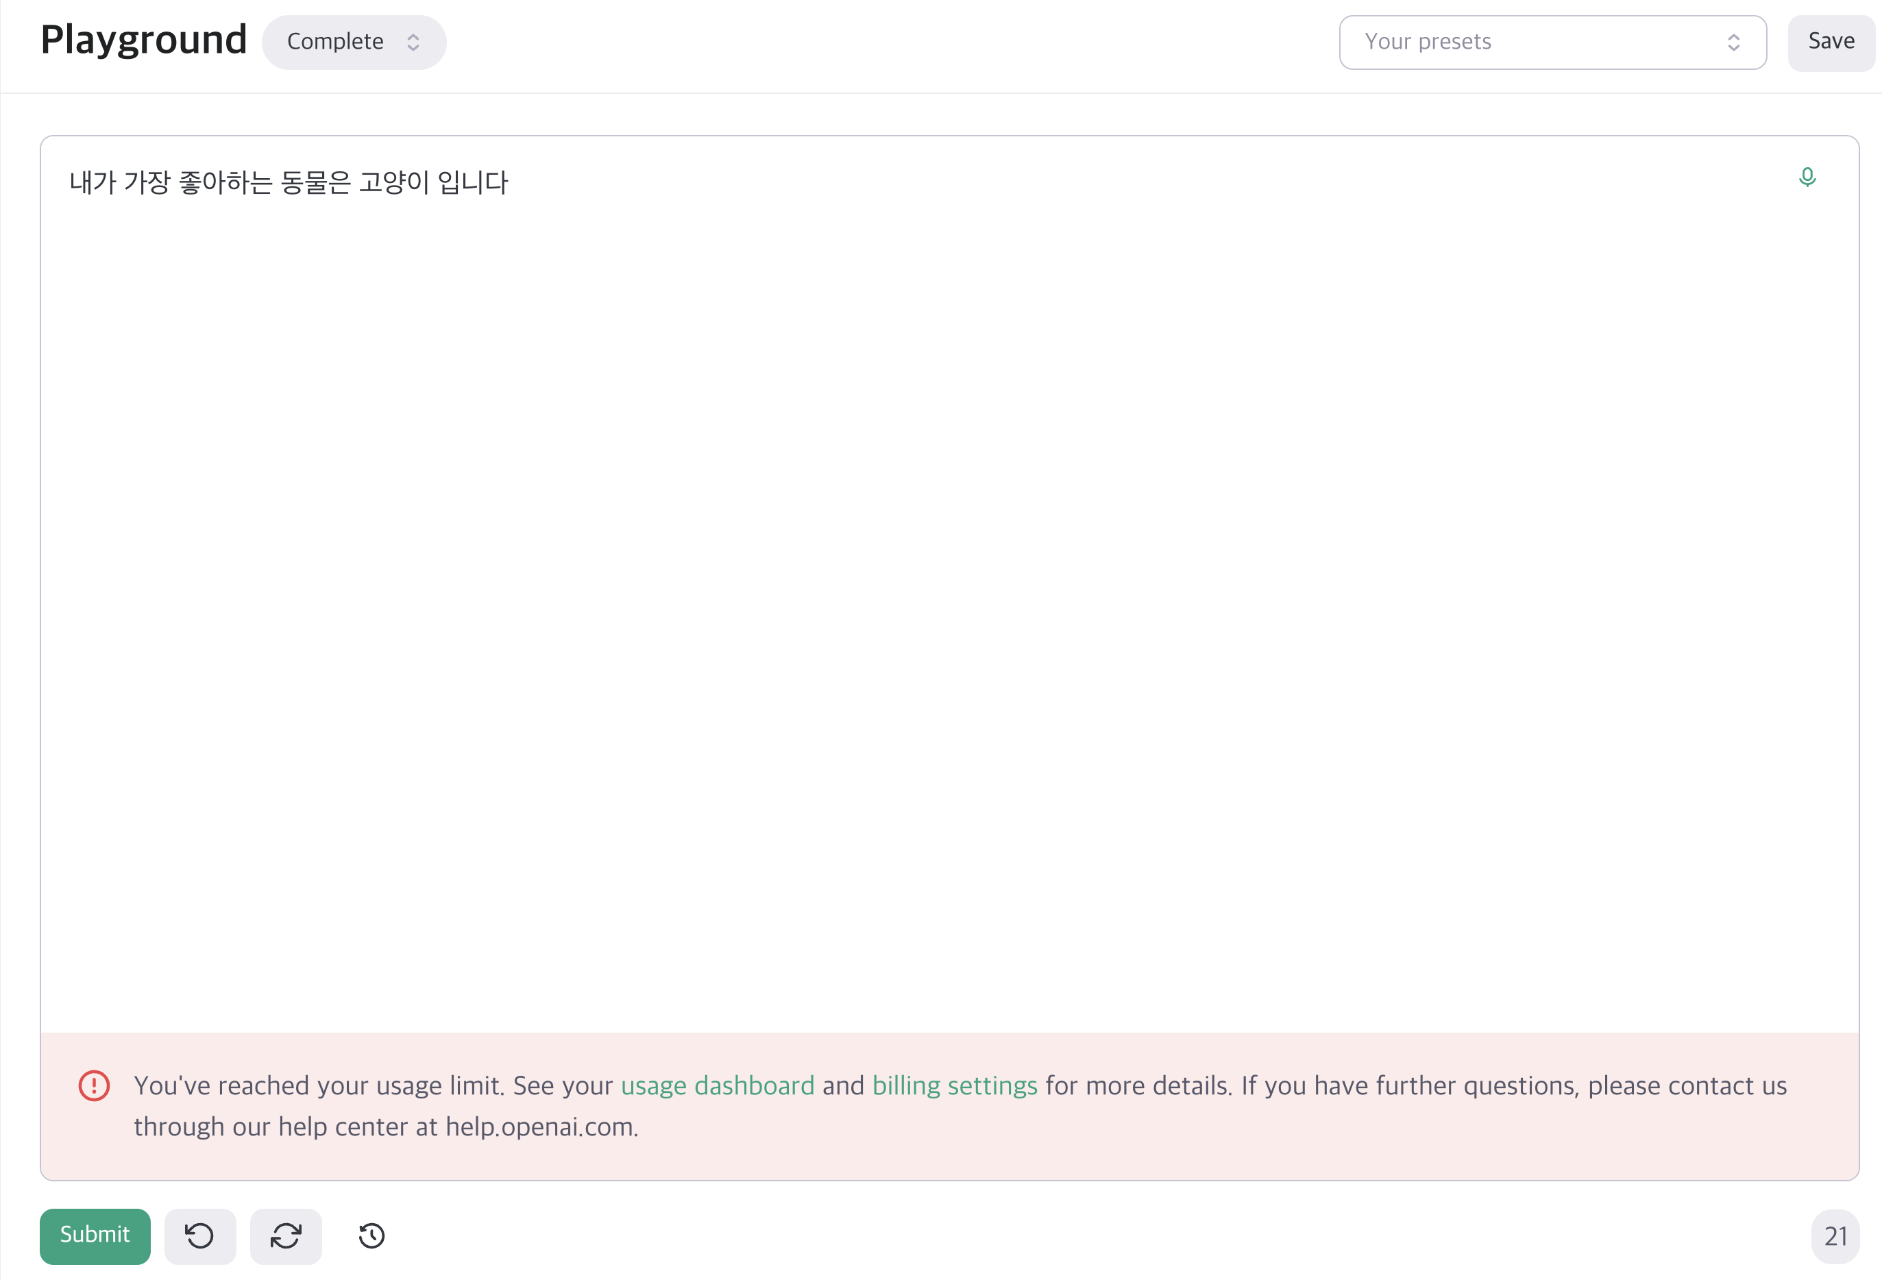Click the "You've reached your usage limit" message

(319, 1085)
